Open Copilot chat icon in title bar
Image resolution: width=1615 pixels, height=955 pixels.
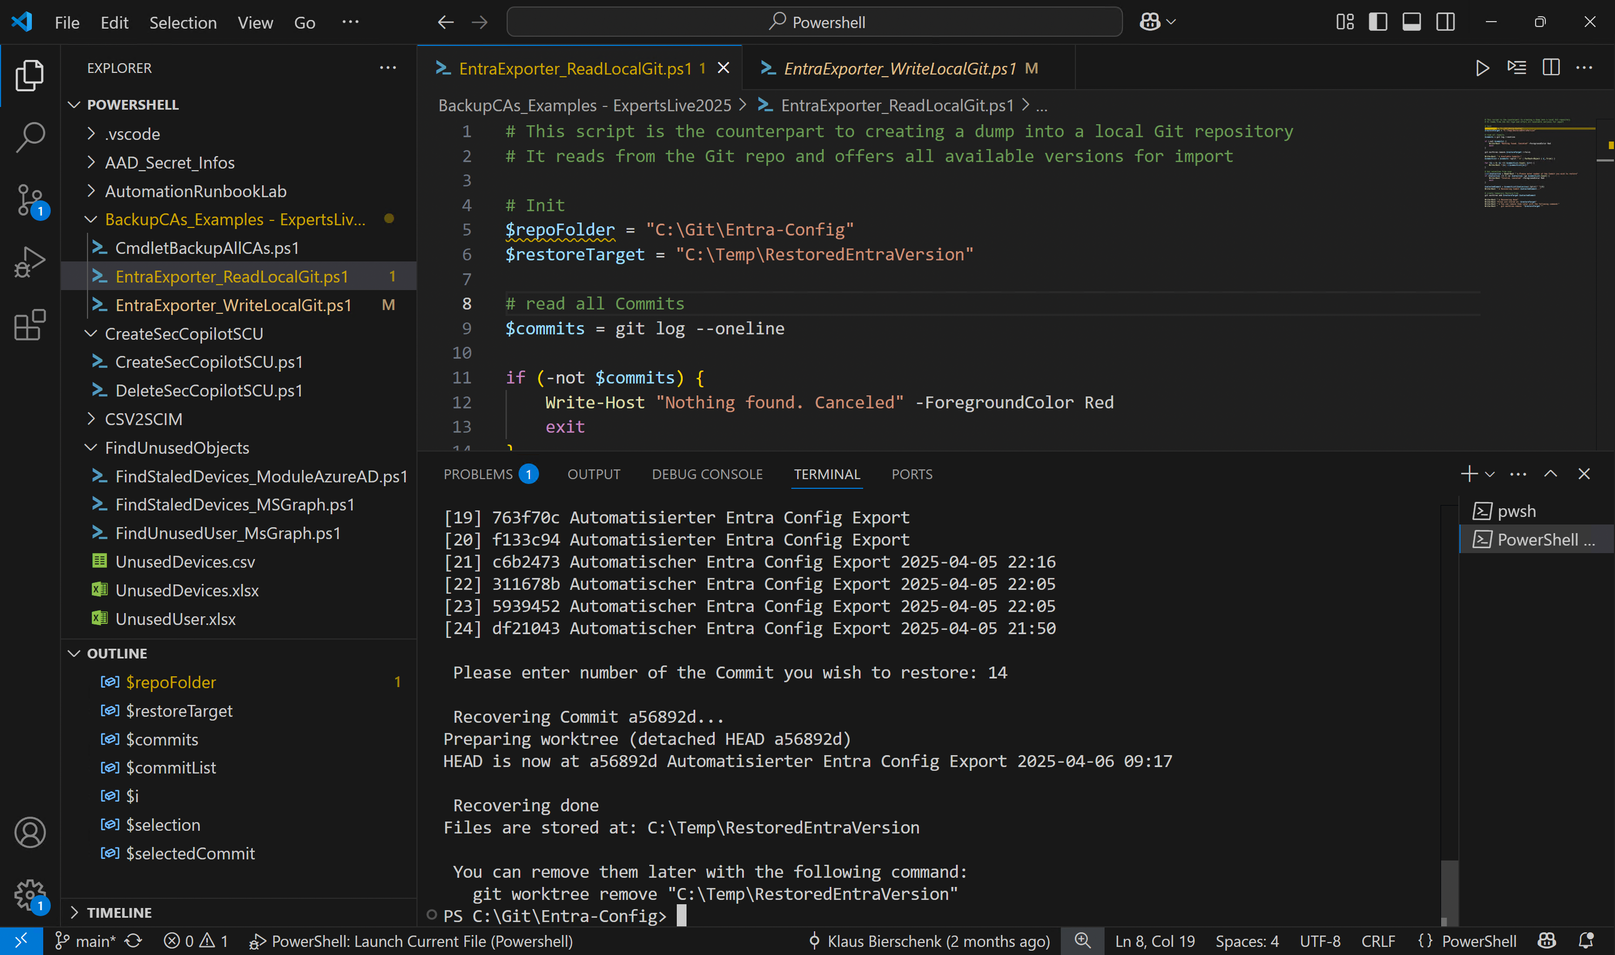[x=1150, y=22]
